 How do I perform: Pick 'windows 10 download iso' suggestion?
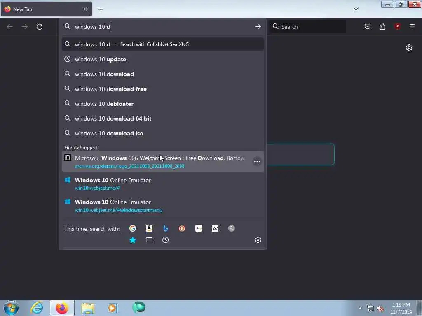[163, 133]
